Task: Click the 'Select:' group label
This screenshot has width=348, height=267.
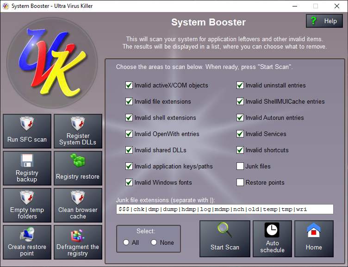Action: click(x=146, y=231)
